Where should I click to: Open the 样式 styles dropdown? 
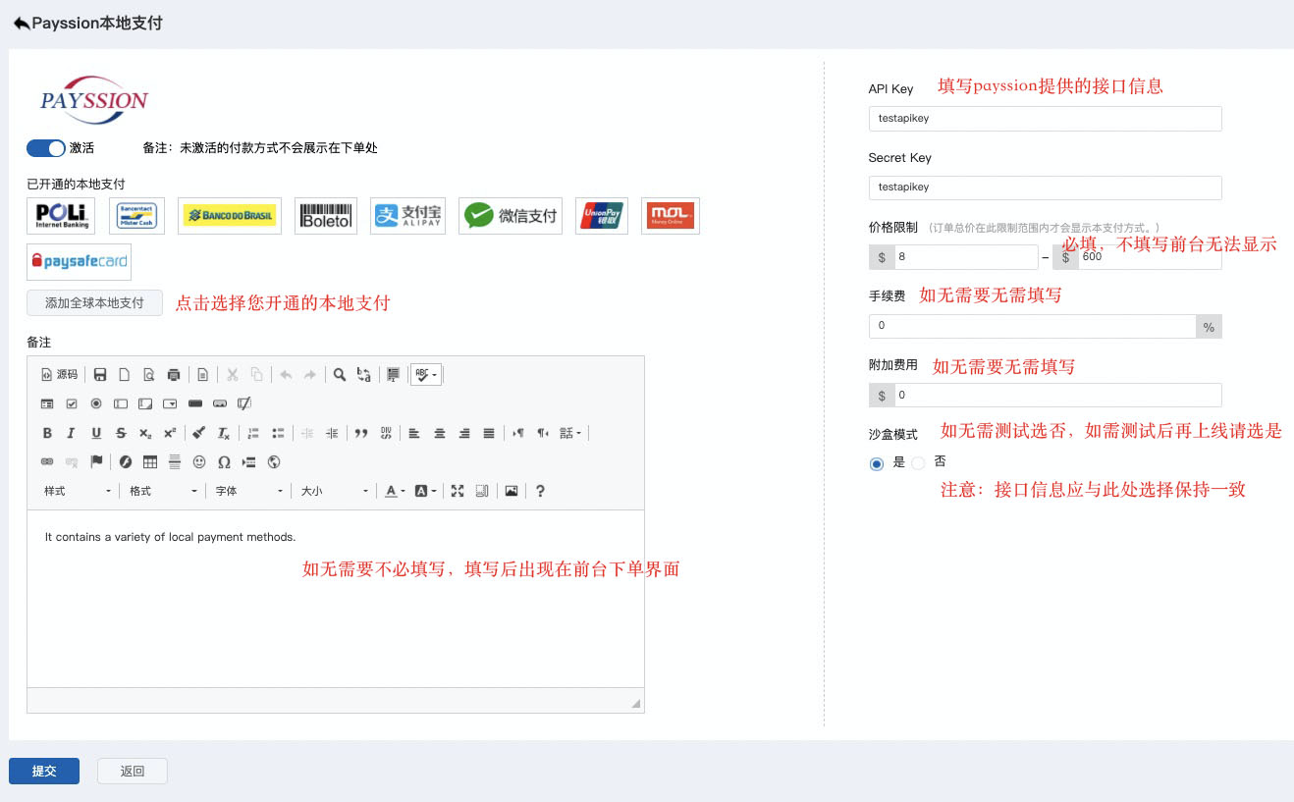click(78, 491)
